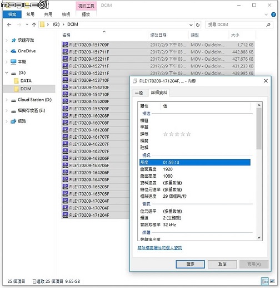Select the OneDrive cloud icon in sidebar
This screenshot has width=280, height=288.
click(13, 51)
